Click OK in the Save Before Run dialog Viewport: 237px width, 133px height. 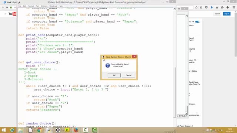tap(114, 75)
